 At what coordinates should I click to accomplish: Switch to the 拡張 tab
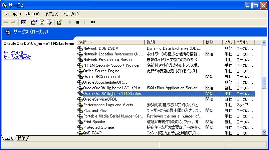coord(9,138)
